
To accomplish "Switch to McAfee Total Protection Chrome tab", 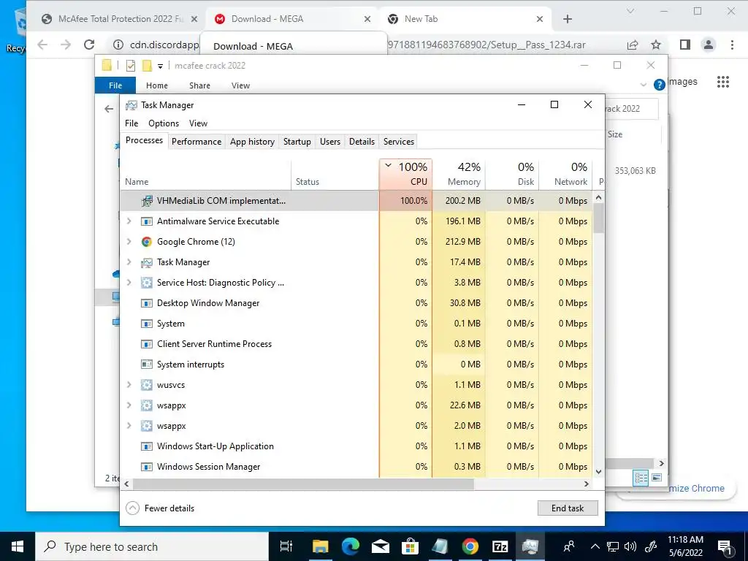I will pos(119,19).
